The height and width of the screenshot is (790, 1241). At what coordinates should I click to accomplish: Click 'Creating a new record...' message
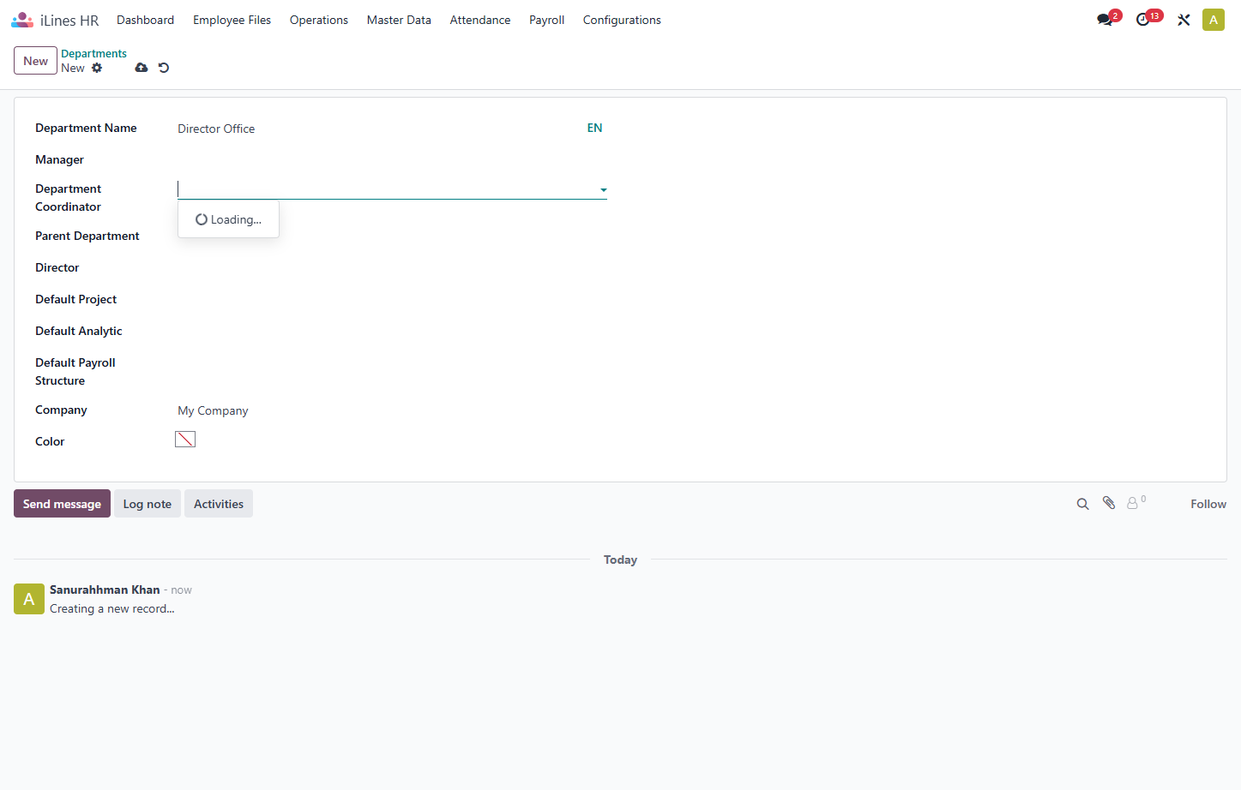(112, 608)
